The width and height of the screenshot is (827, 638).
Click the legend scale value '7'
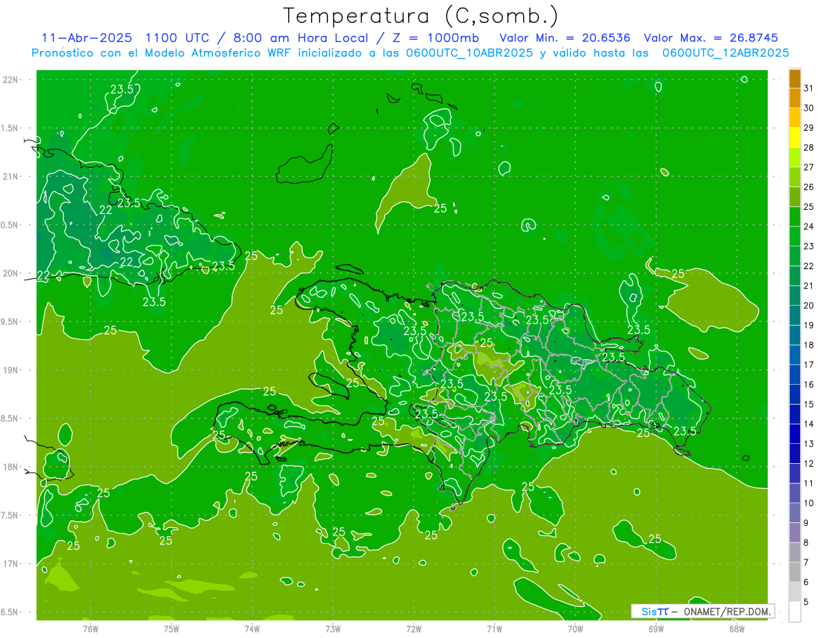(806, 562)
